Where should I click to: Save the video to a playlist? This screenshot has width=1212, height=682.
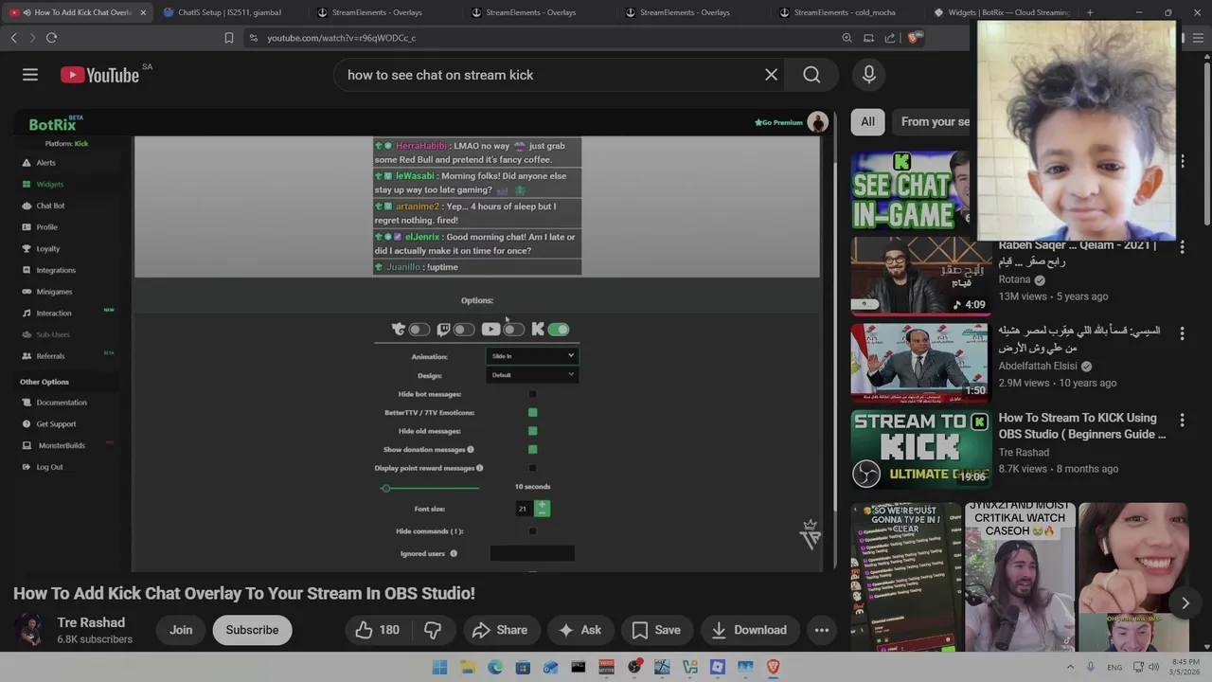[656, 630]
